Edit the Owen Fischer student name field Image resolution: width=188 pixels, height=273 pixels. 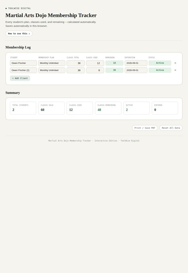click(23, 63)
